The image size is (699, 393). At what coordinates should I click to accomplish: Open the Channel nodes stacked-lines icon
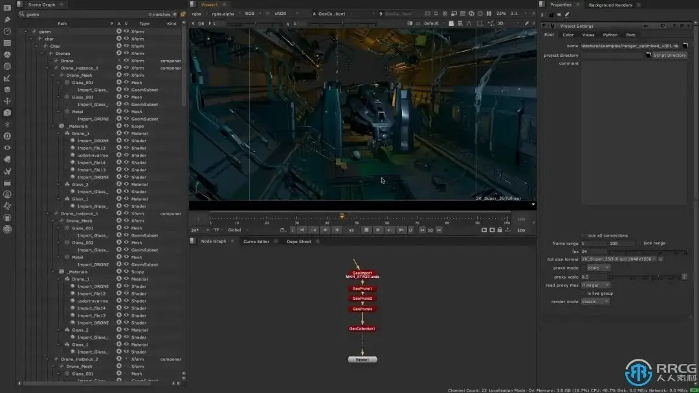(x=7, y=43)
